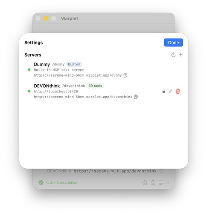Screen dimensions: 207x214
Task: Toggle the lock icon for DEVONthink
Action: coord(163,91)
